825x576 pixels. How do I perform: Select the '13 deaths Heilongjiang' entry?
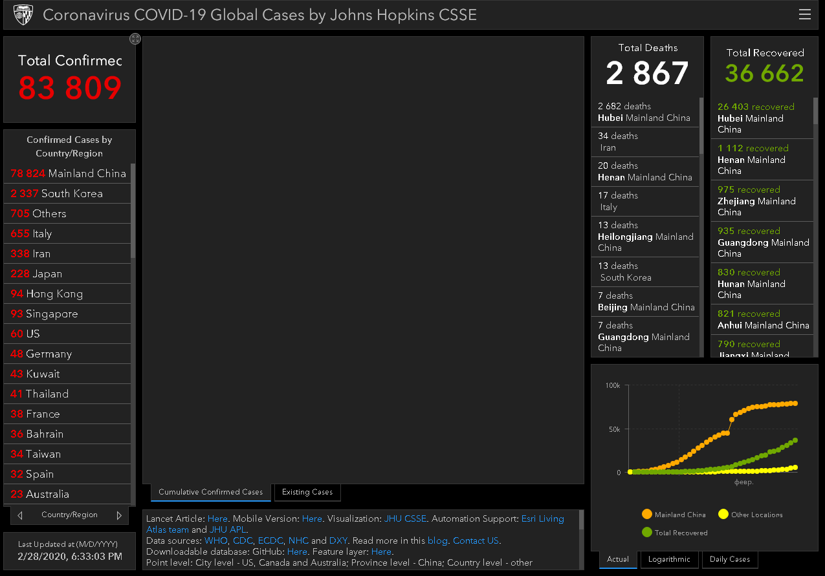pos(645,237)
